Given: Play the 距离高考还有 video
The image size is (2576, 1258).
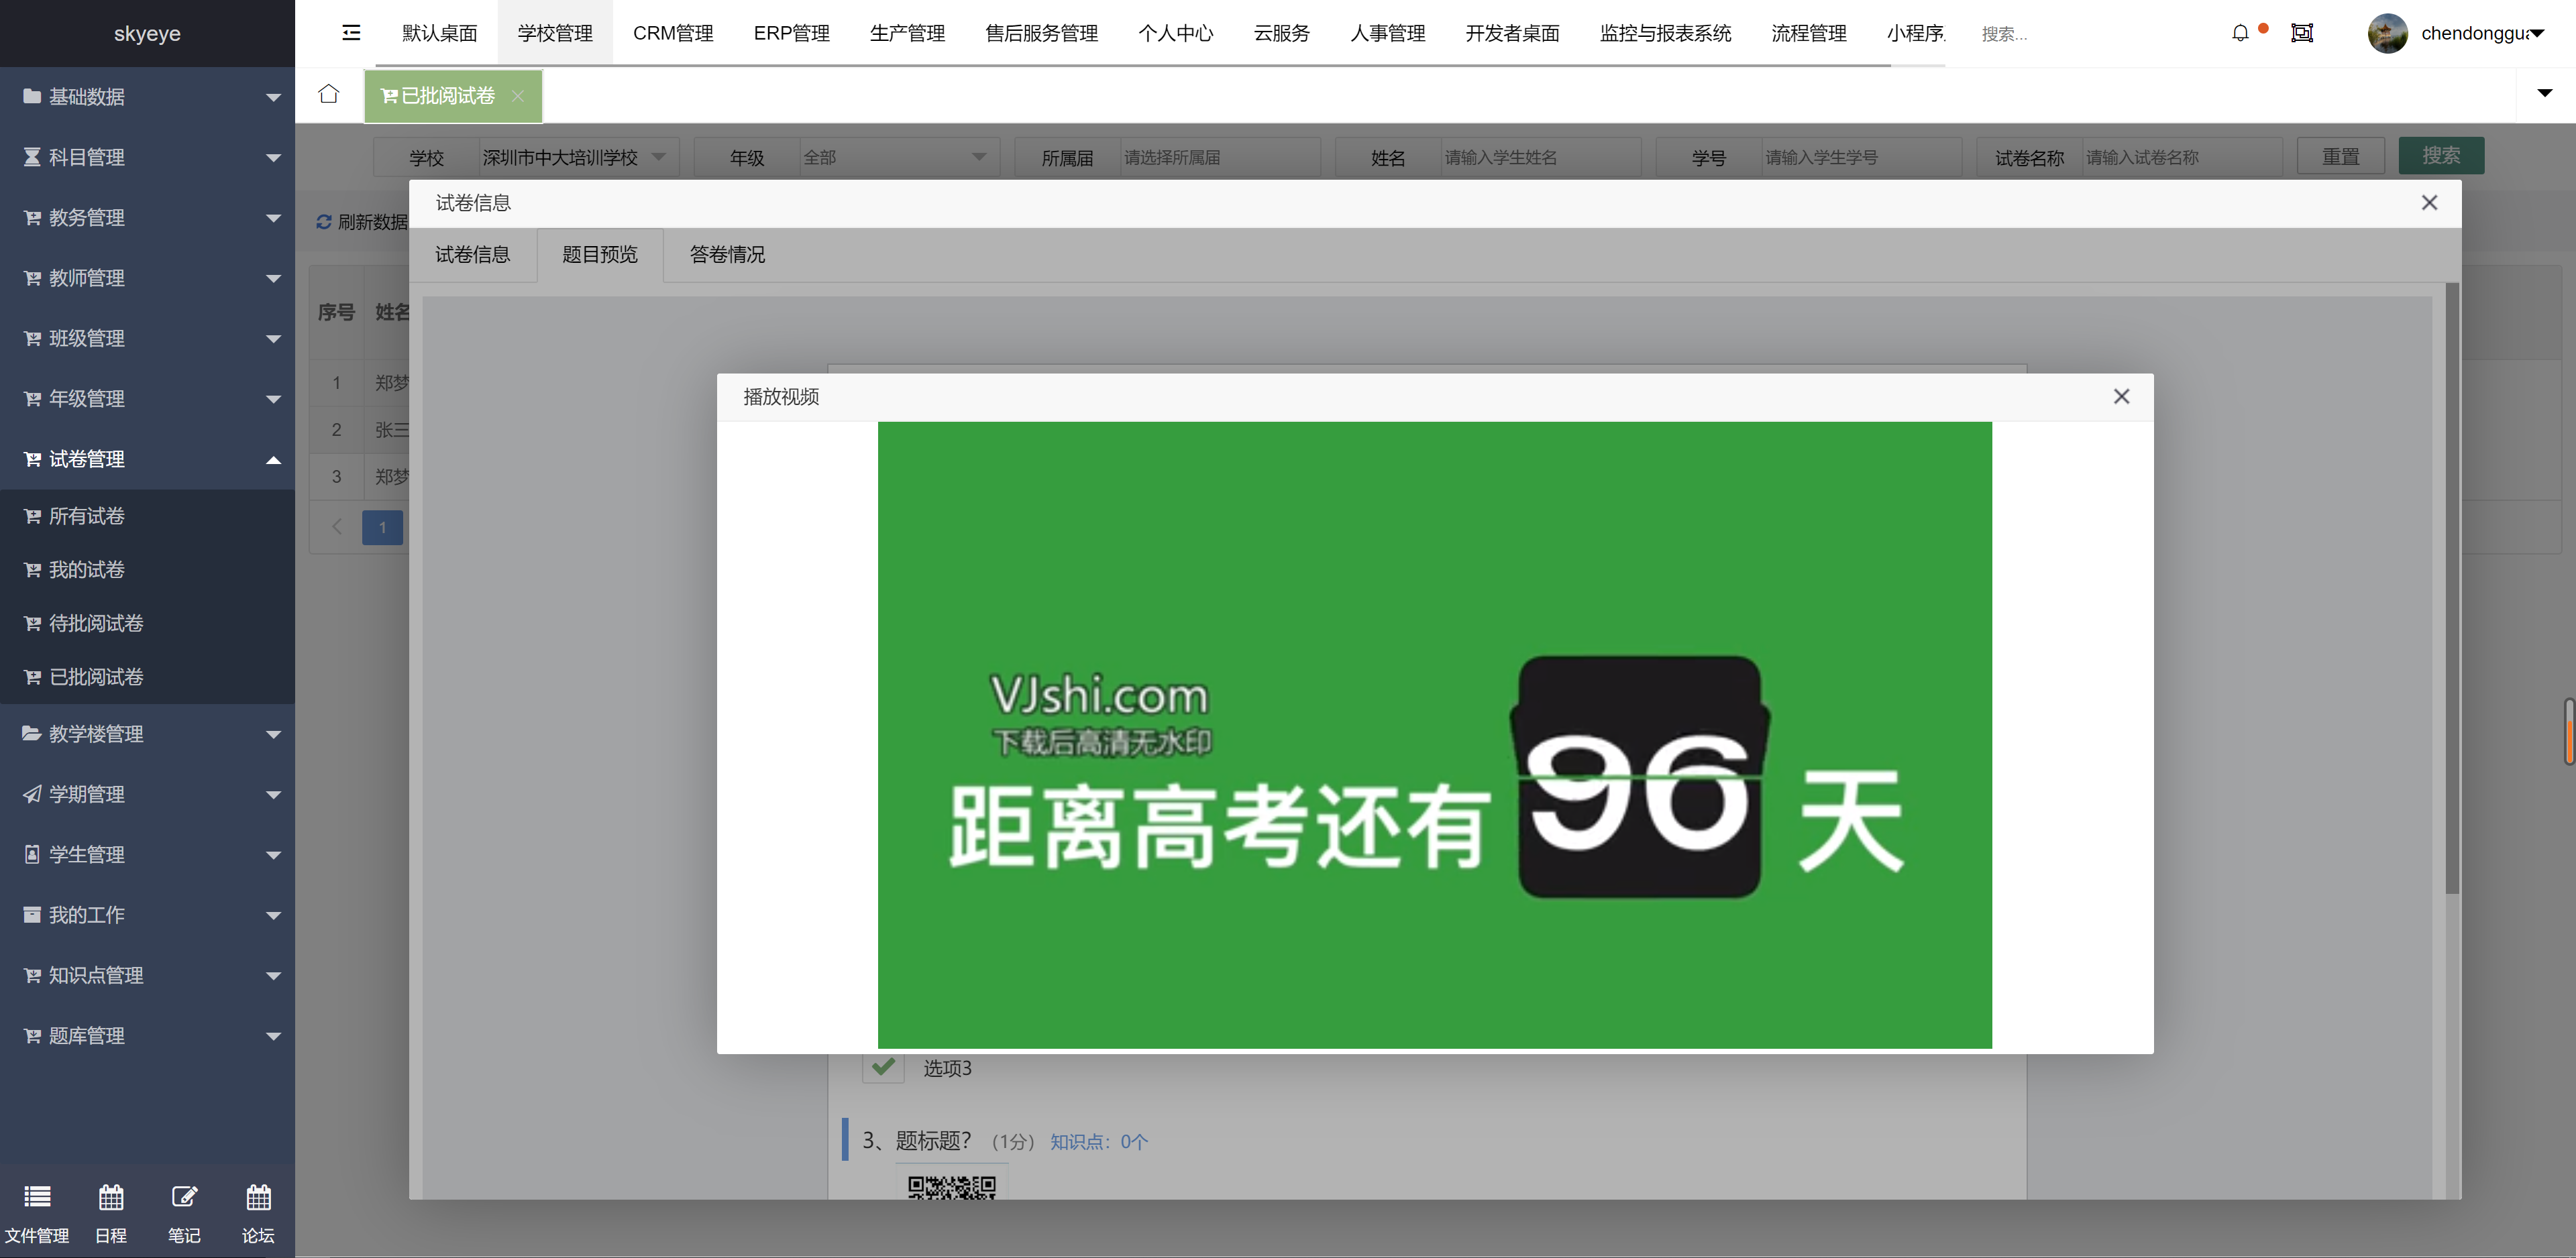Looking at the screenshot, I should pos(1434,735).
